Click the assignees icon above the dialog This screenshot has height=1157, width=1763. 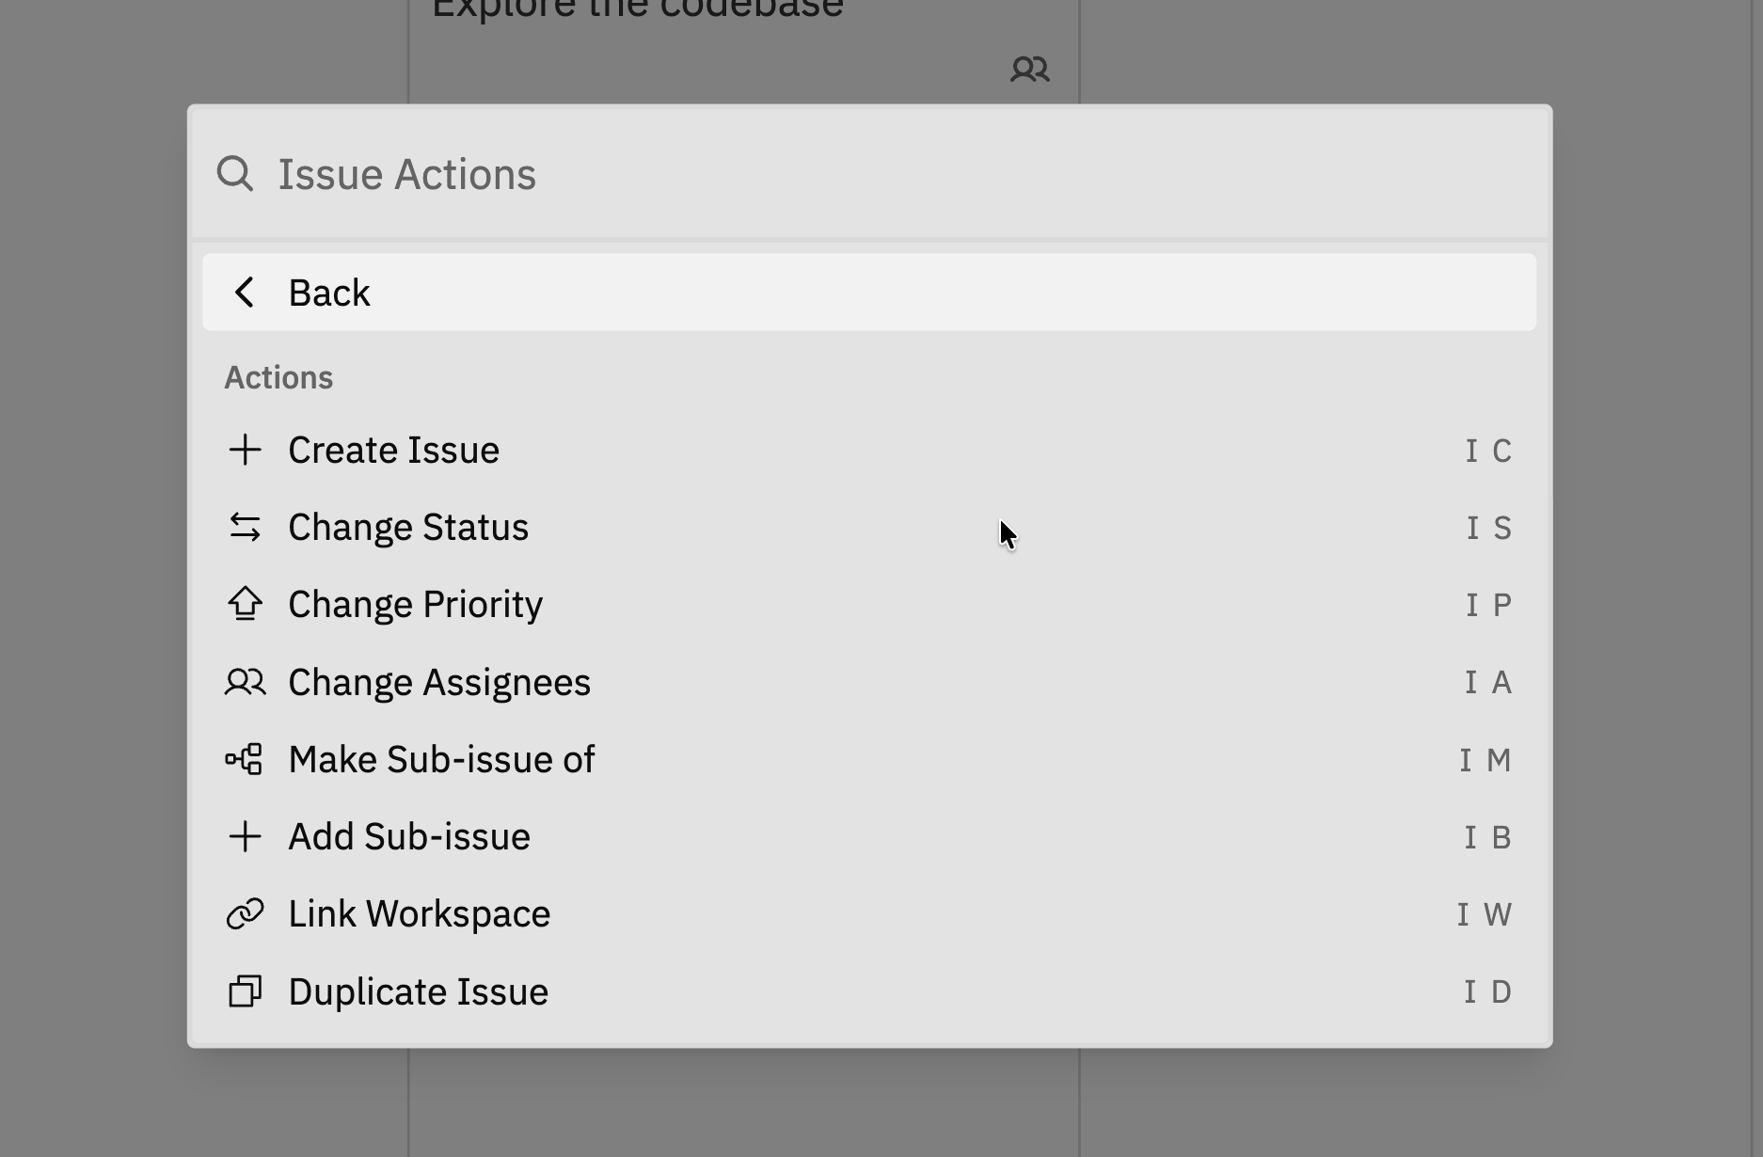(1030, 69)
